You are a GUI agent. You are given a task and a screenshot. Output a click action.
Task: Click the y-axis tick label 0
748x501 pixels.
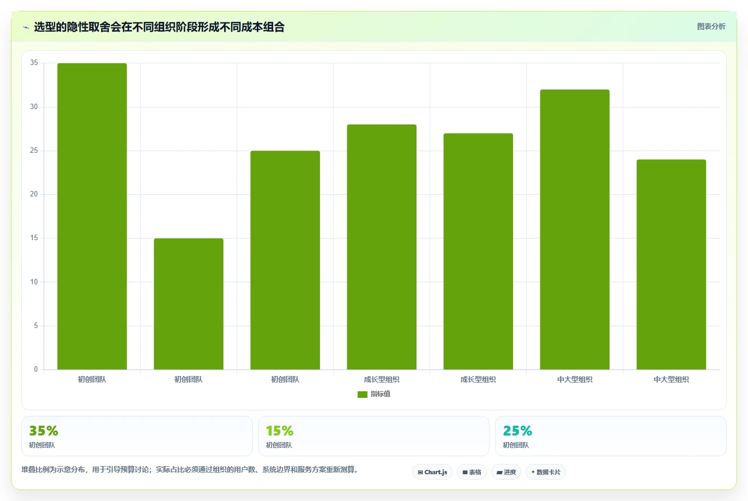click(36, 369)
